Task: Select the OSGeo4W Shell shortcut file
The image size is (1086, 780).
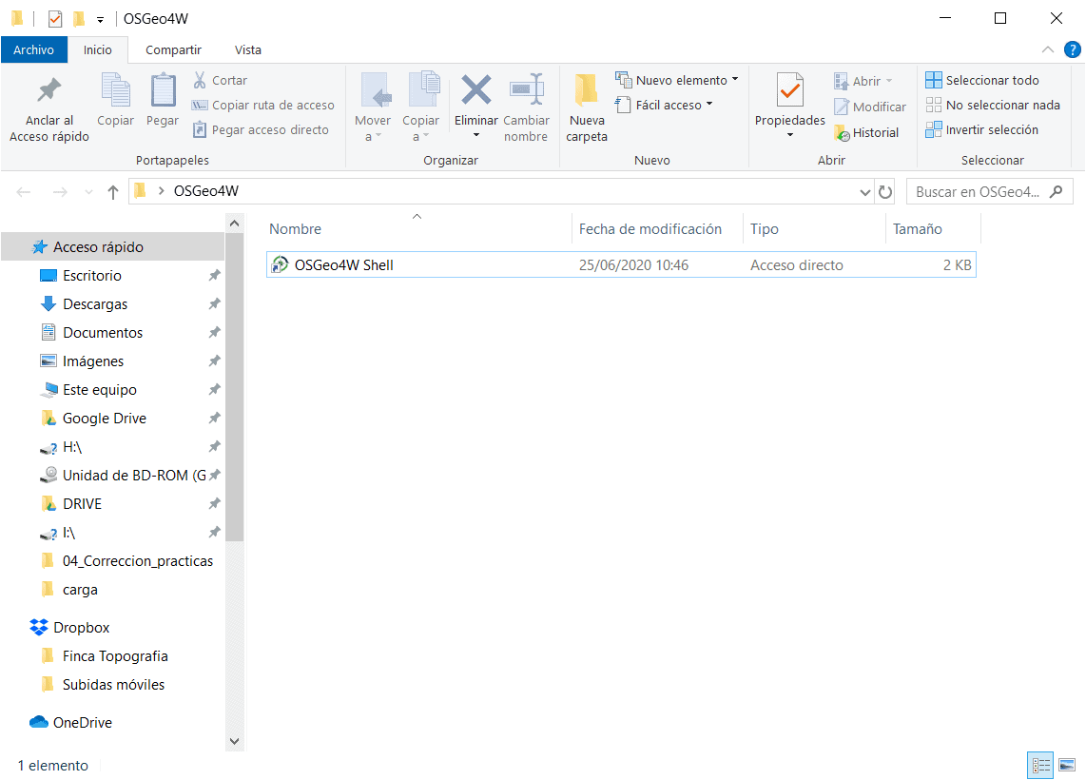Action: tap(343, 265)
